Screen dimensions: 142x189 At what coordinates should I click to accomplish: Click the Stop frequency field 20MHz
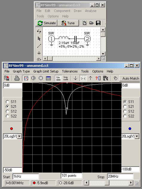120,177
